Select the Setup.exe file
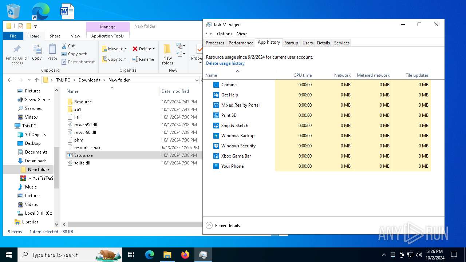Image resolution: width=466 pixels, height=262 pixels. [x=133, y=155]
